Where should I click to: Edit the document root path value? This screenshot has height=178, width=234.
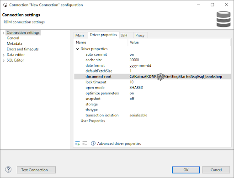click(175, 77)
